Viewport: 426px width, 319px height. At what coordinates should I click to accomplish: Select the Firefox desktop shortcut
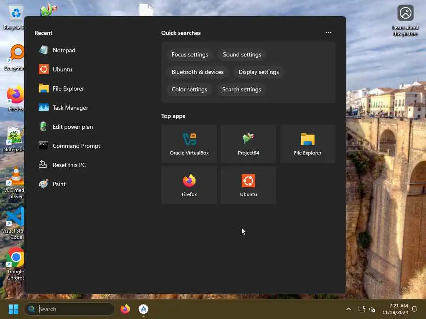click(x=15, y=98)
